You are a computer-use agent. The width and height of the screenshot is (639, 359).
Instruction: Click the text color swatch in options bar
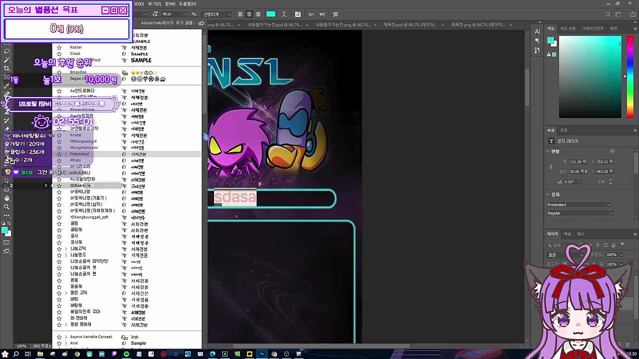coord(271,14)
